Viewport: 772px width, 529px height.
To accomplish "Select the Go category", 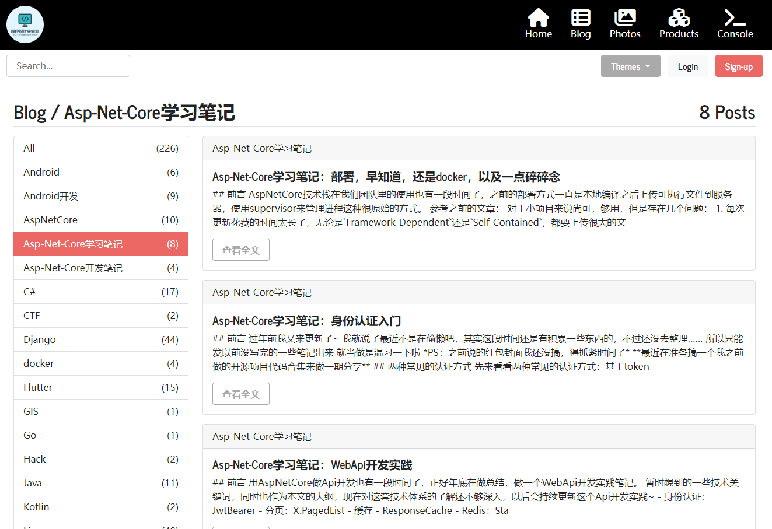I will click(101, 435).
